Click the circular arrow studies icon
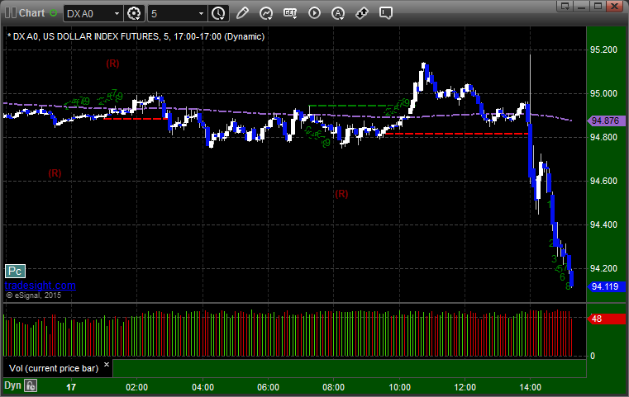The image size is (629, 397). coord(266,13)
